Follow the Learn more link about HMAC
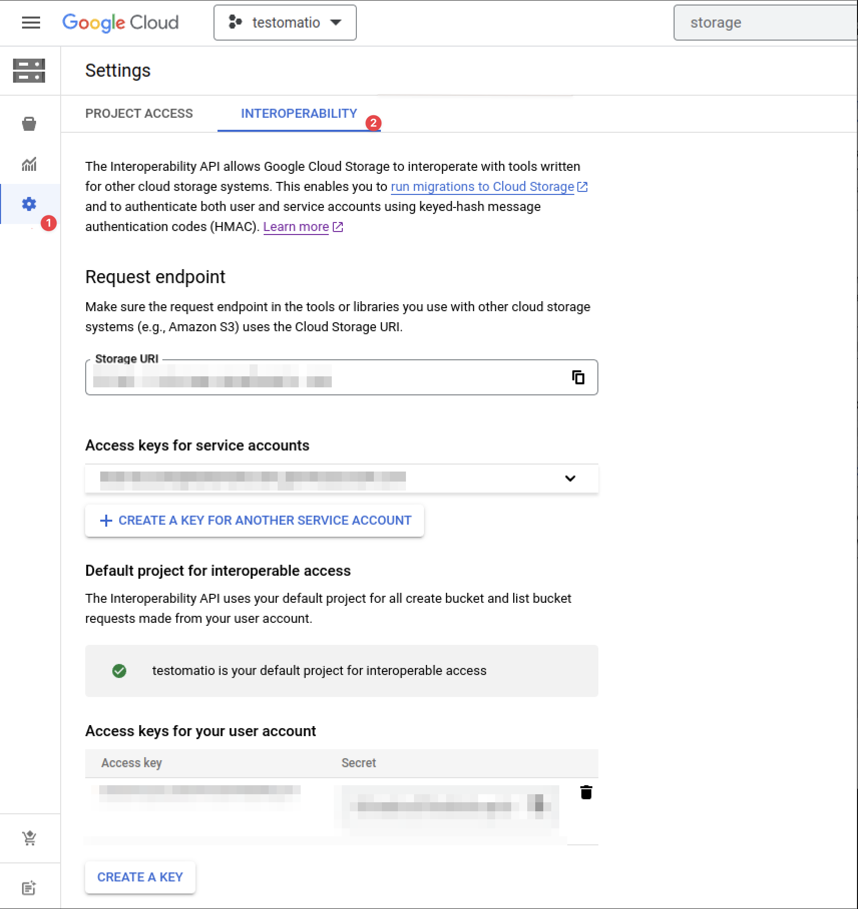This screenshot has height=909, width=858. pos(295,226)
